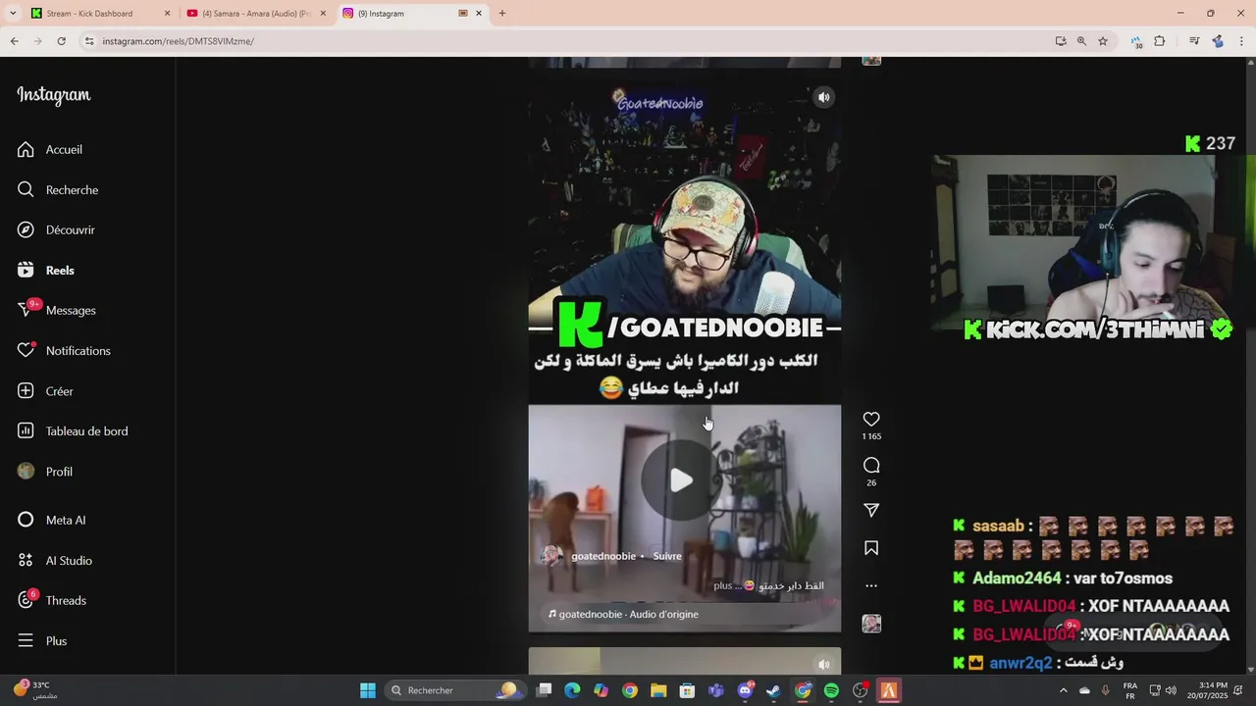Click Créer to create a post
This screenshot has width=1256, height=706.
pyautogui.click(x=45, y=390)
